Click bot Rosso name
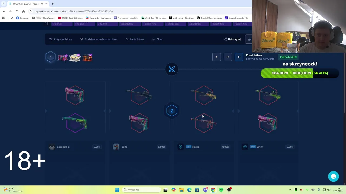Screen dimensions: 346x194 pyautogui.click(x=196, y=147)
